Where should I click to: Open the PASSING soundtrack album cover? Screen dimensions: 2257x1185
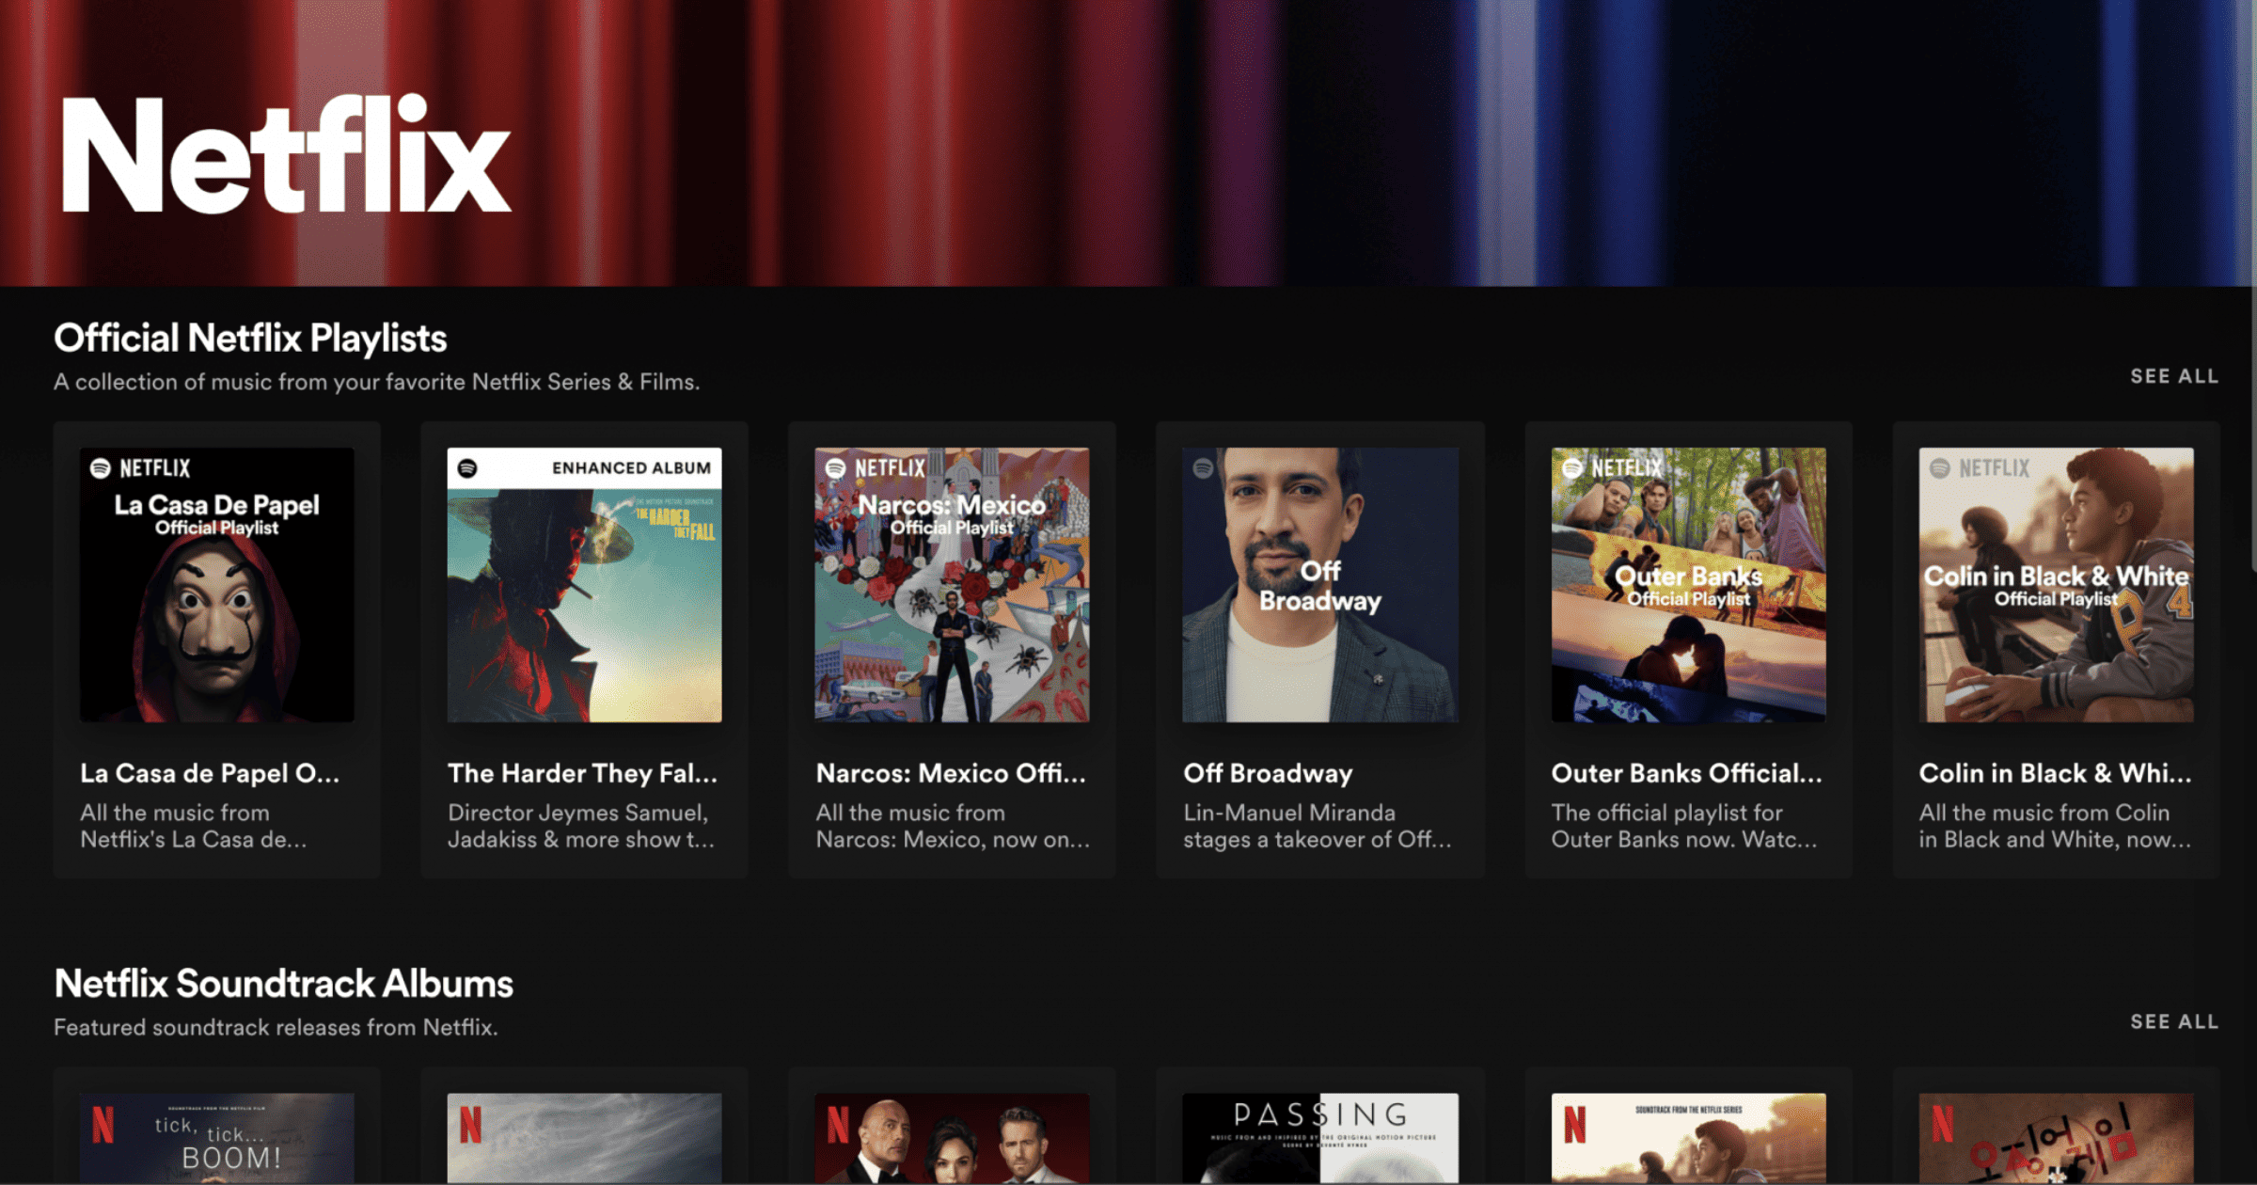click(1319, 1138)
